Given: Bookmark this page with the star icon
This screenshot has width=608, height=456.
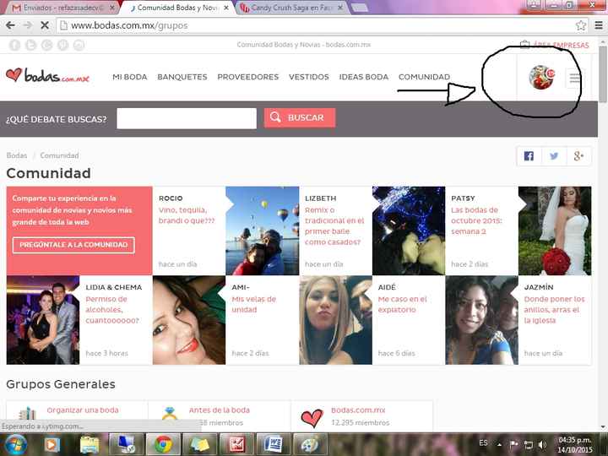Looking at the screenshot, I should (581, 25).
